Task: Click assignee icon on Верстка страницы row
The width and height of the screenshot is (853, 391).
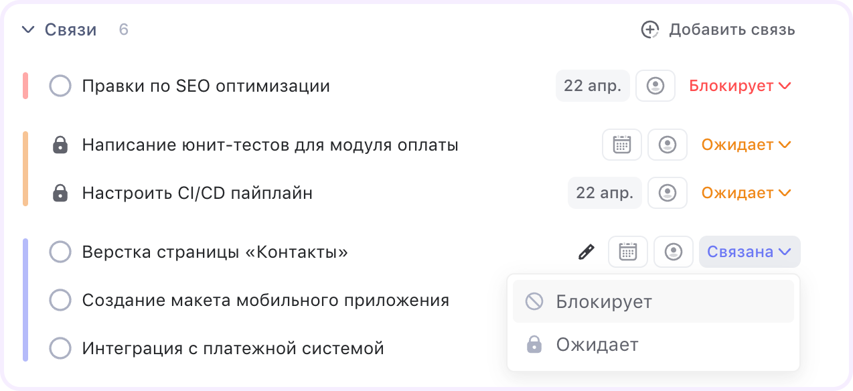Action: (673, 252)
